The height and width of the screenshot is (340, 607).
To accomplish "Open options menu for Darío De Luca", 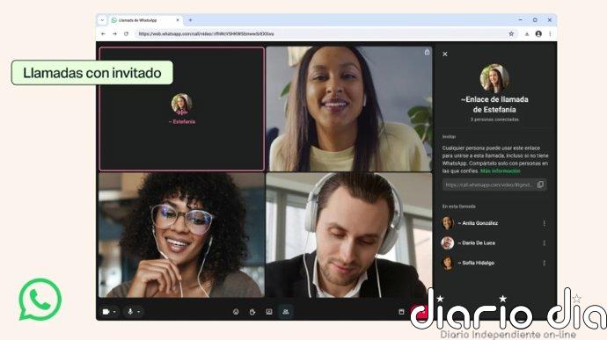I will point(545,242).
